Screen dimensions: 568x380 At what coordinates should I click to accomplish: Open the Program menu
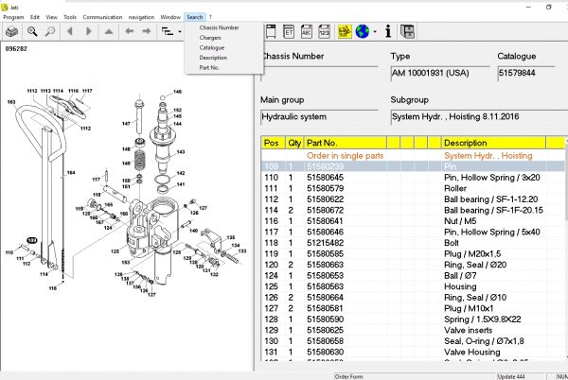point(13,17)
